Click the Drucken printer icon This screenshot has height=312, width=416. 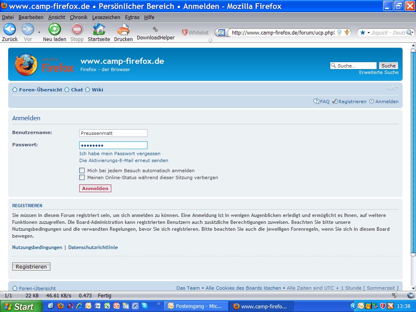pos(123,29)
